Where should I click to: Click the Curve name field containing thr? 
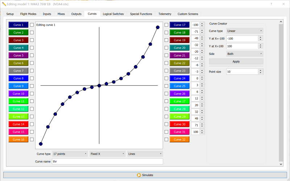click(107, 161)
